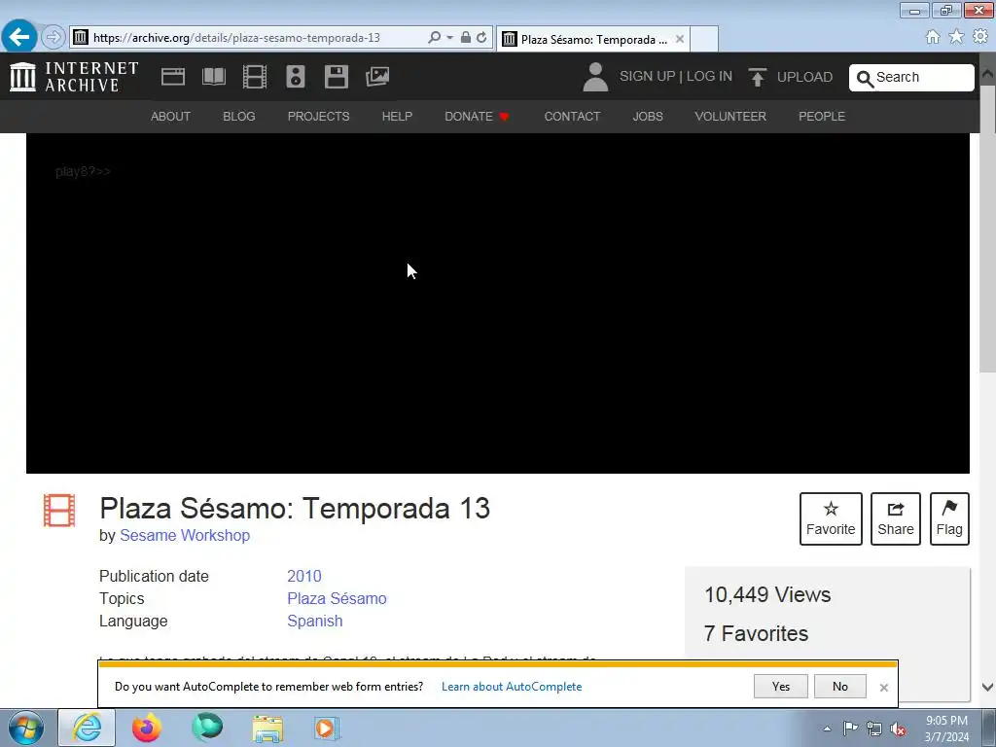Open the green globe taskbar app
Viewport: 996px width, 747px height.
pos(207,728)
